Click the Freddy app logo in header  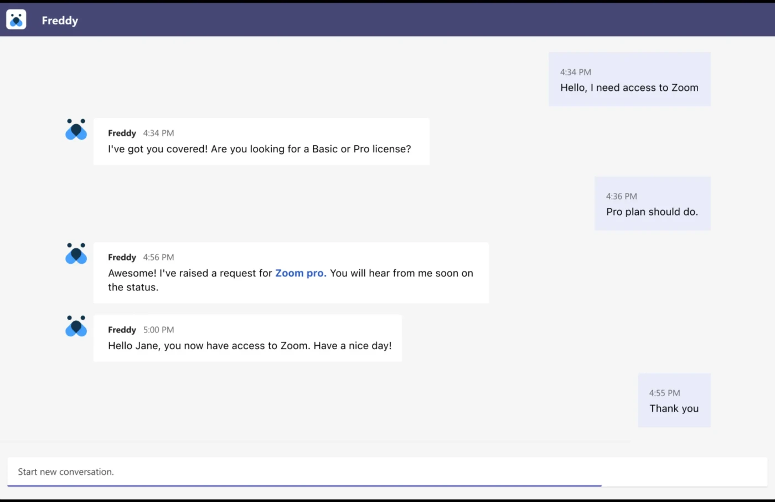click(16, 19)
